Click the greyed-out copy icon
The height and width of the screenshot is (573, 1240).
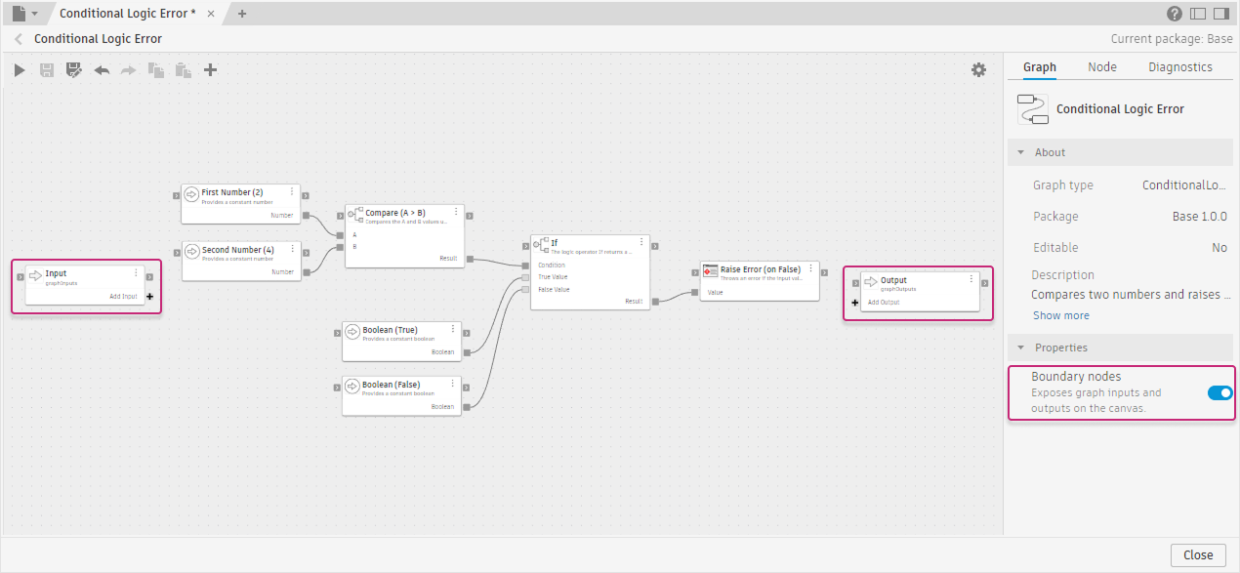(x=155, y=70)
